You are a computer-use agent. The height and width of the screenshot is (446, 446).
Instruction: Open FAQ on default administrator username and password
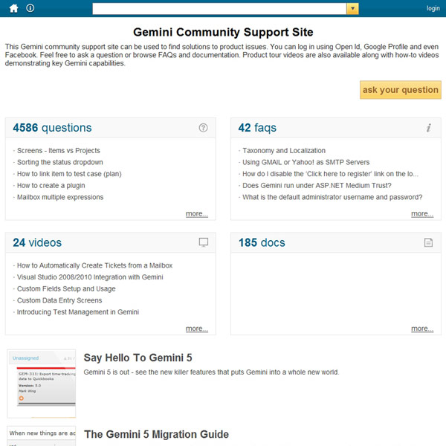(332, 197)
